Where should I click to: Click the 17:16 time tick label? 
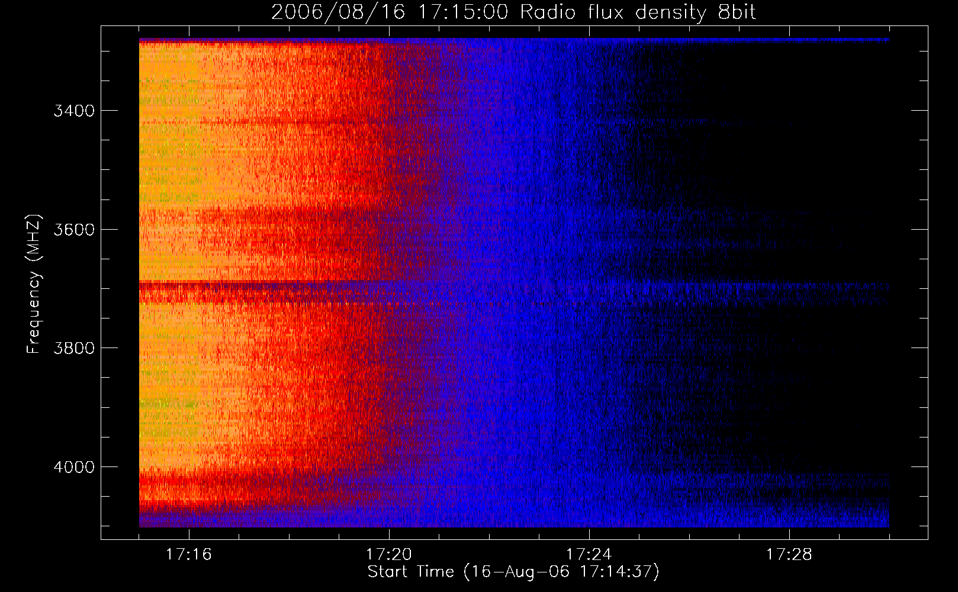coord(188,555)
